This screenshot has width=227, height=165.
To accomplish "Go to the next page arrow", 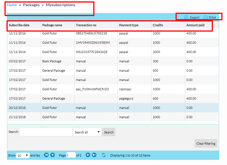I will point(88,155).
